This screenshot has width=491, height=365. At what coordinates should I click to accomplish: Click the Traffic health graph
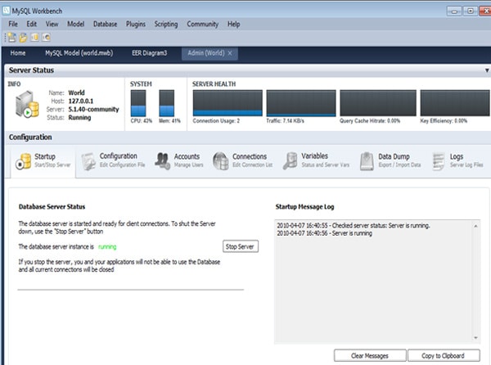[x=301, y=103]
